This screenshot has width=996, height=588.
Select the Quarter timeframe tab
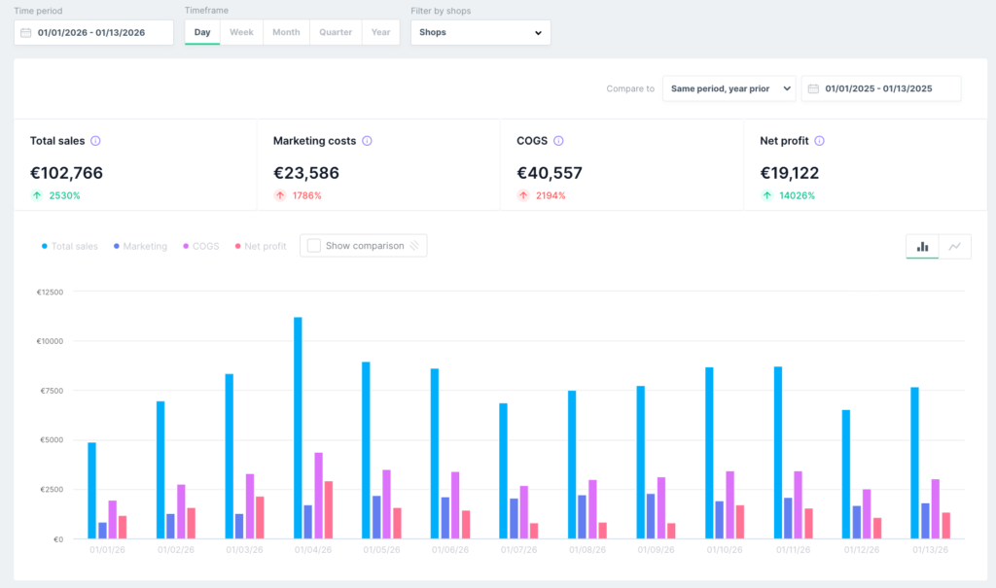(336, 32)
